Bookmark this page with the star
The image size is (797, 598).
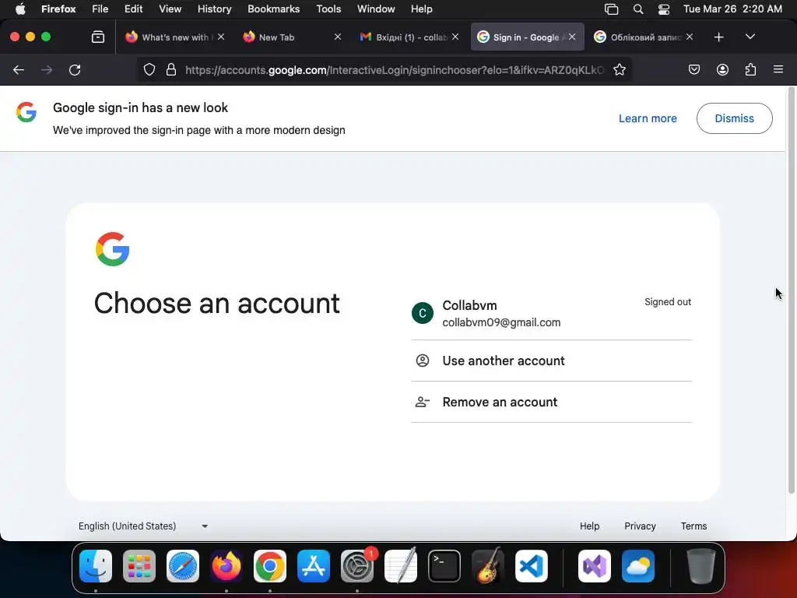pyautogui.click(x=619, y=69)
